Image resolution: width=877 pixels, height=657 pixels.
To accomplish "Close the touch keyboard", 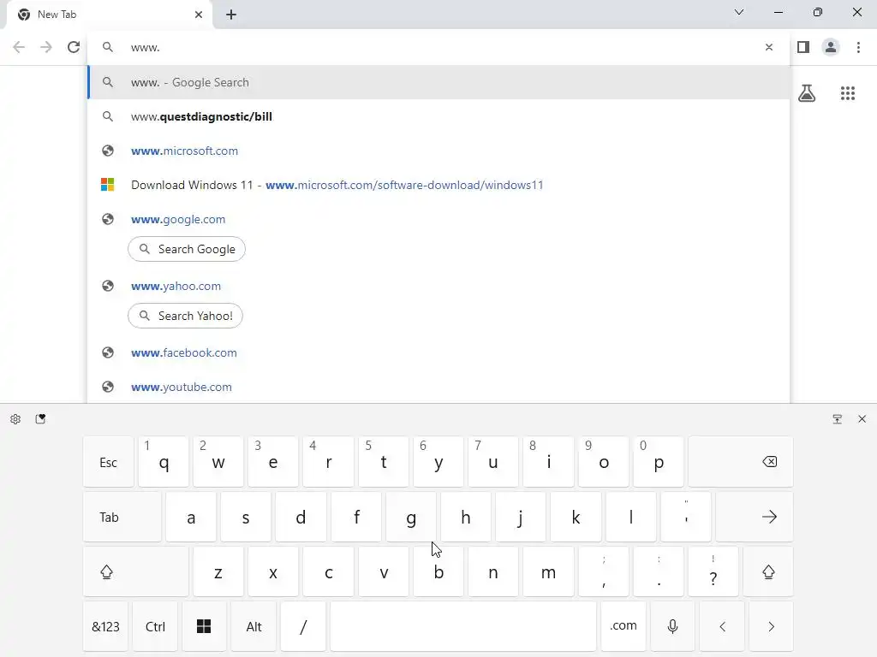I will (862, 419).
